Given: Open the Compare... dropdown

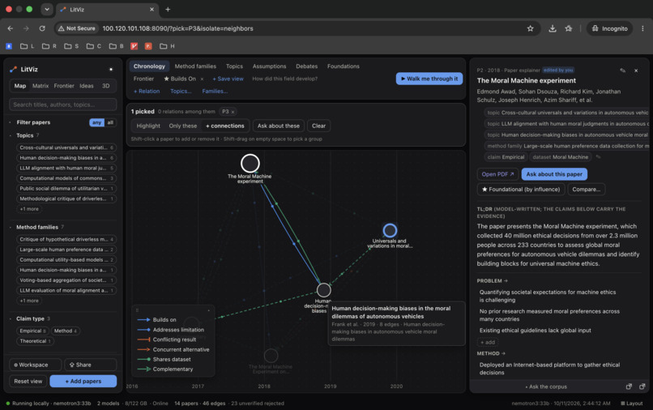Looking at the screenshot, I should [587, 189].
